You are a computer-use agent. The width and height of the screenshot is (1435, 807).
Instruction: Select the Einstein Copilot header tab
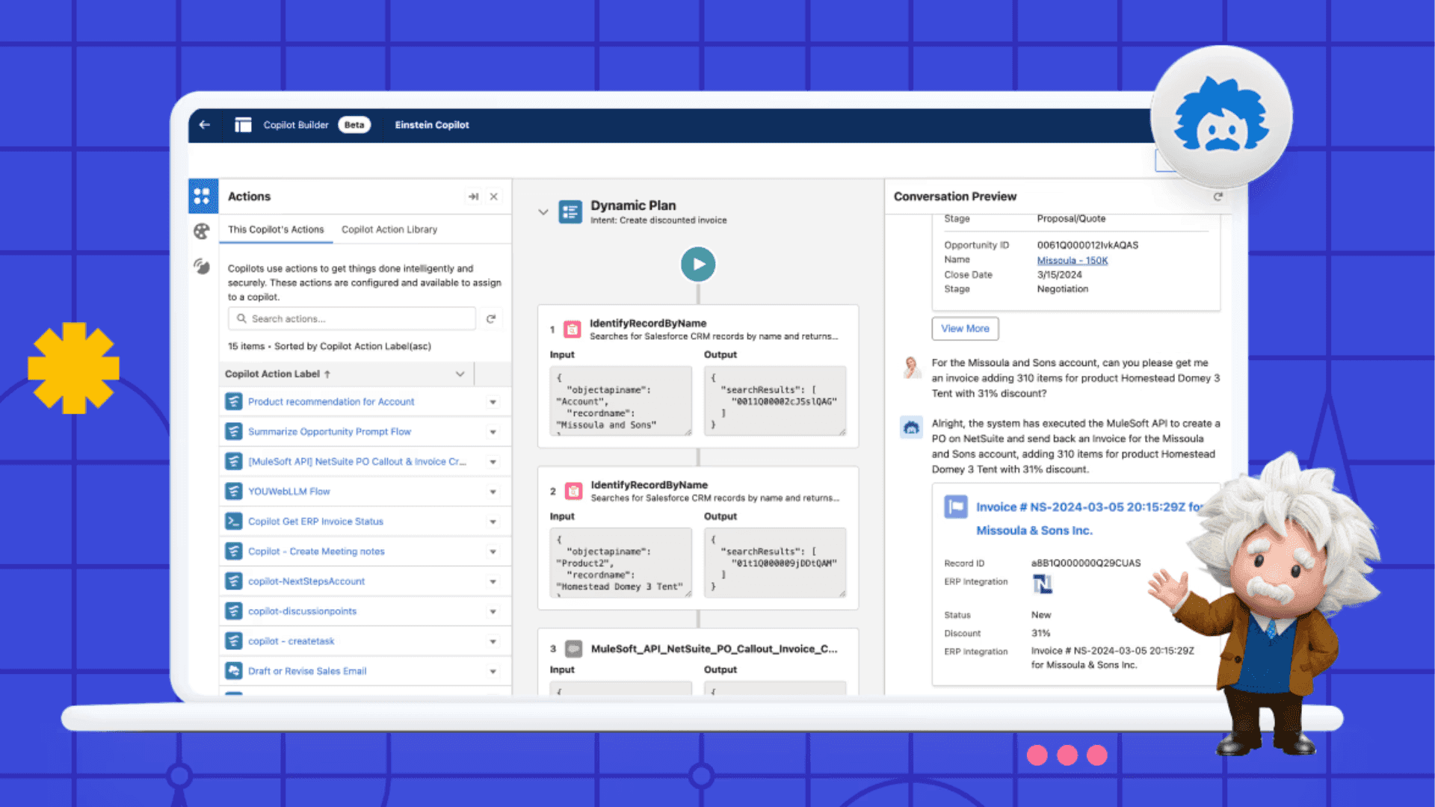point(432,125)
